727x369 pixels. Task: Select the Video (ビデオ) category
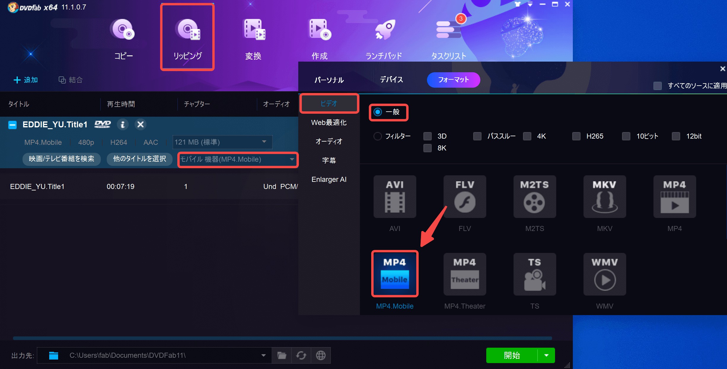pos(329,104)
